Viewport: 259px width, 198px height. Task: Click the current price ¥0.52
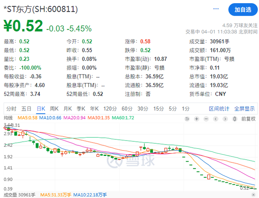coord(23,26)
